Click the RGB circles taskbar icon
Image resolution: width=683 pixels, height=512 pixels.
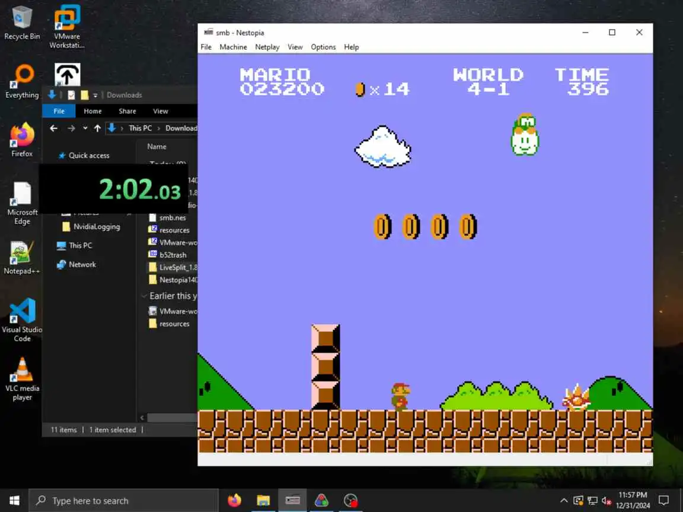point(321,500)
